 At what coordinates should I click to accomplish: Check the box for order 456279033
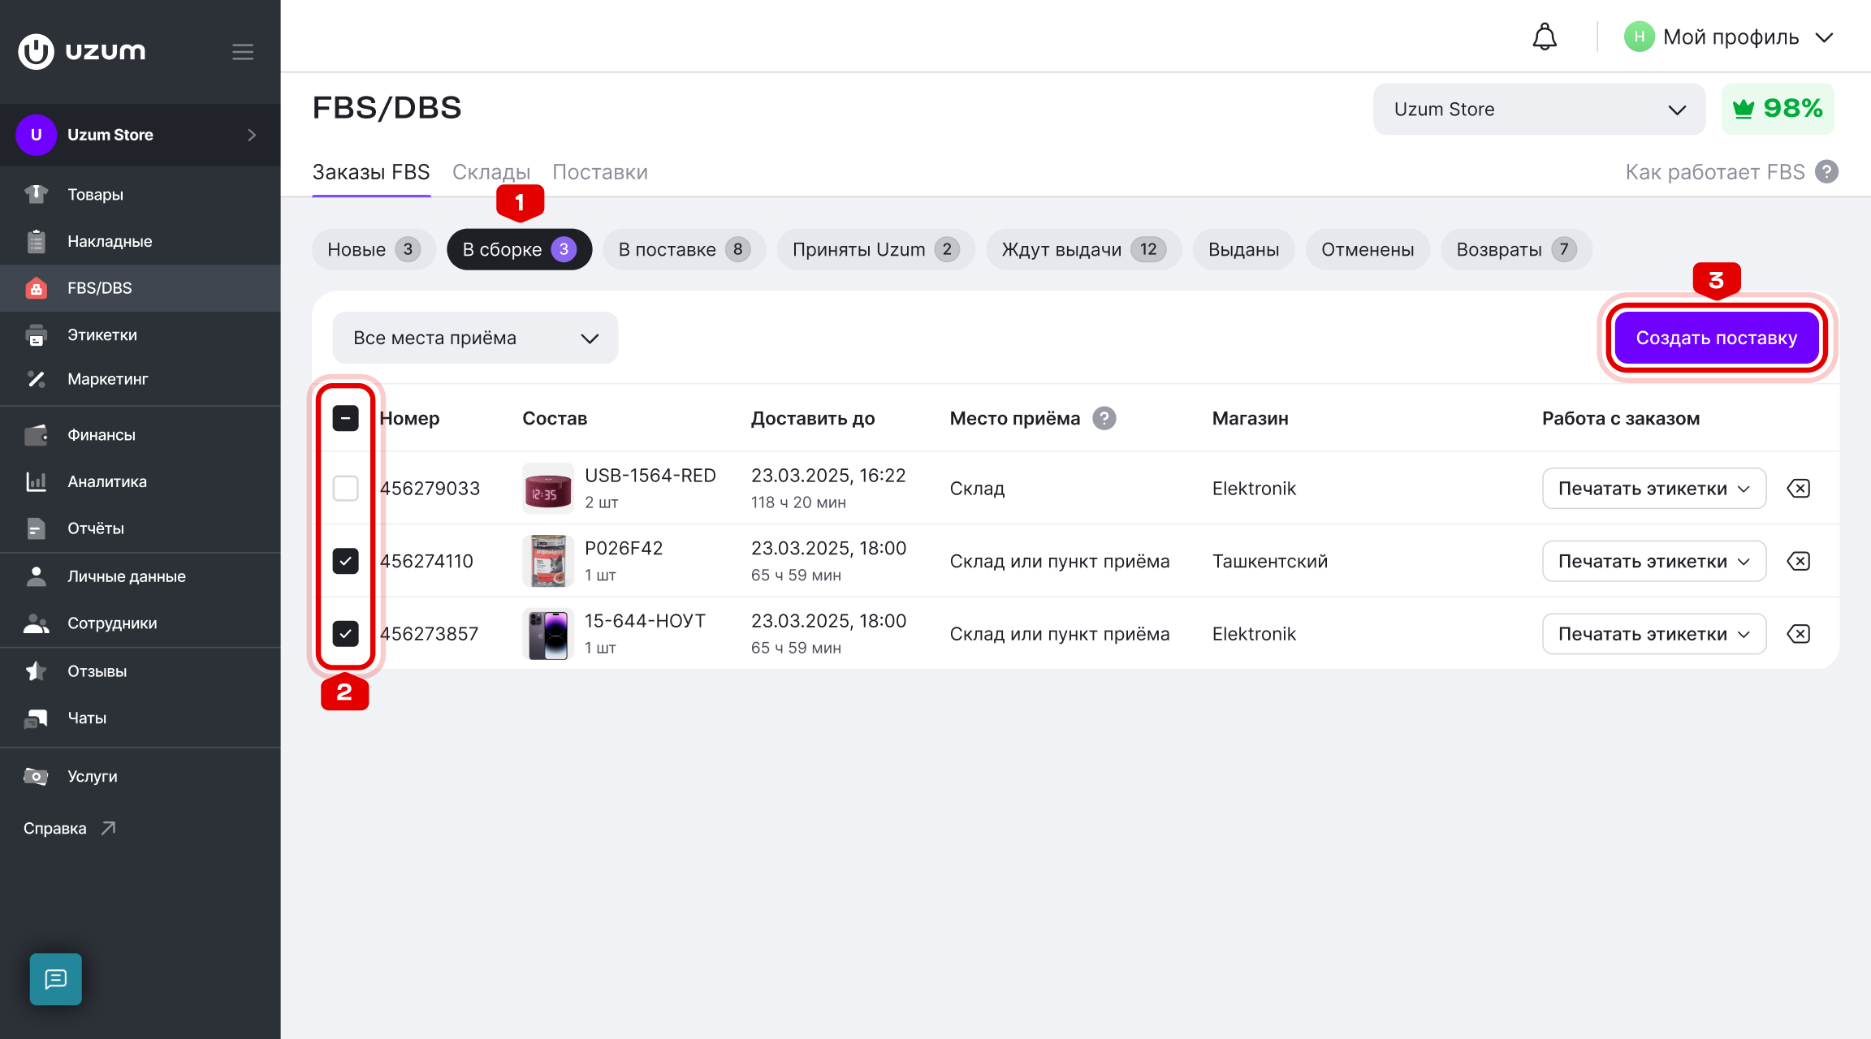[x=345, y=488]
